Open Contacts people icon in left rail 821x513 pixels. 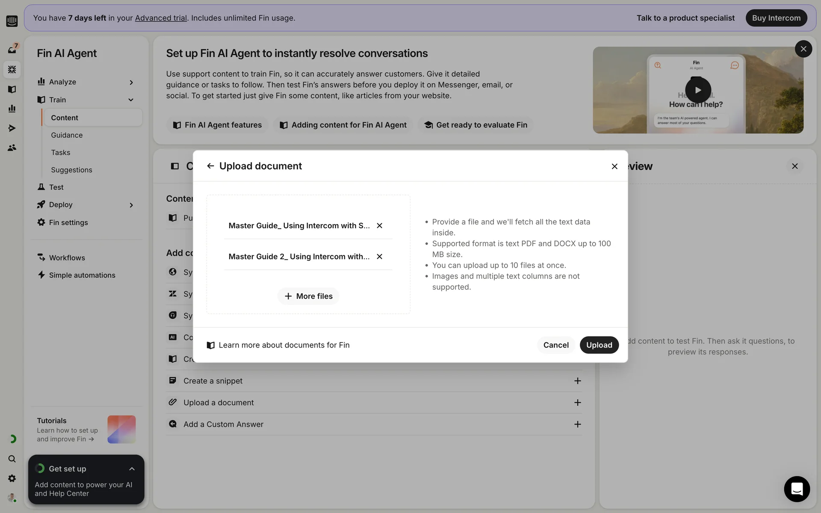[x=12, y=148]
